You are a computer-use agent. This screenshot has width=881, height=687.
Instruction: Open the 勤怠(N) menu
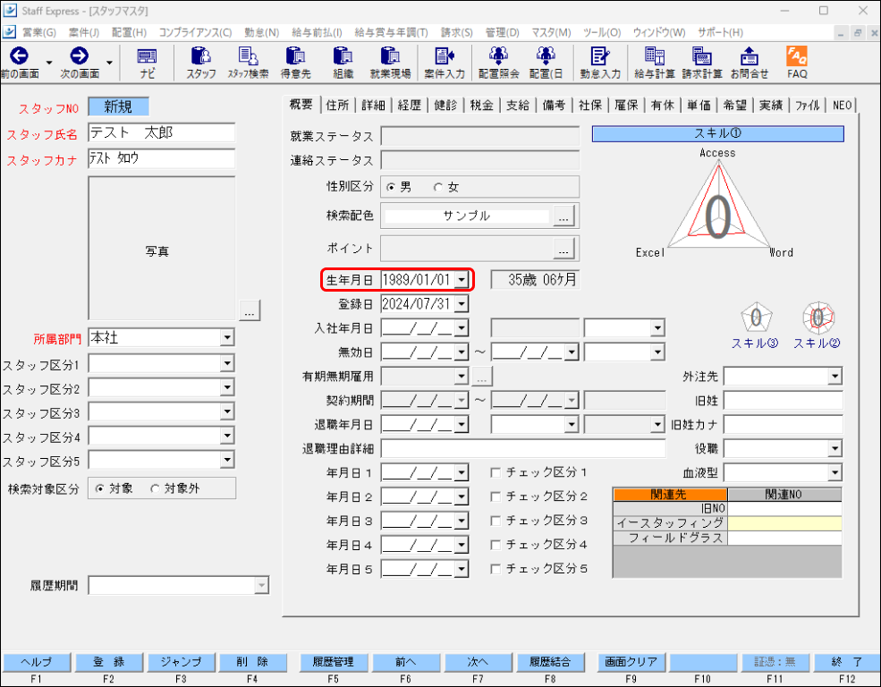[261, 32]
